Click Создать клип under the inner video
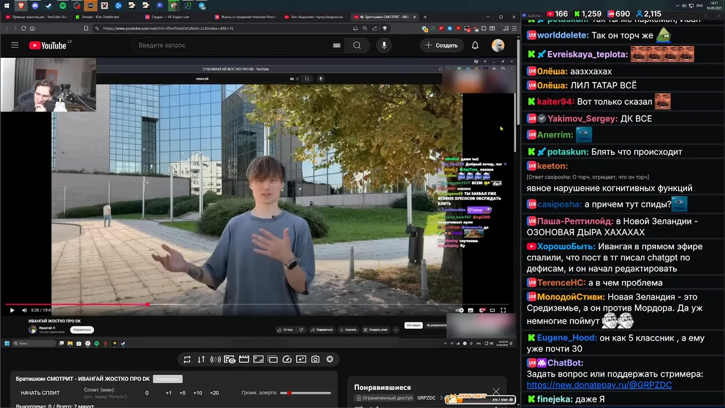Viewport: 725px width, 408px height. (376, 330)
